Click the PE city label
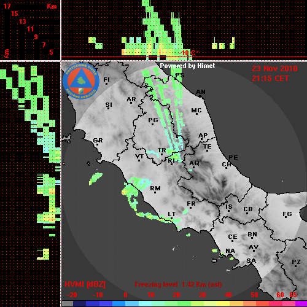The width and height of the screenshot is (307, 307). [233, 158]
